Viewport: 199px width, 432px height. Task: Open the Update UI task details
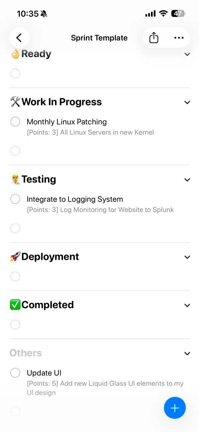44,373
